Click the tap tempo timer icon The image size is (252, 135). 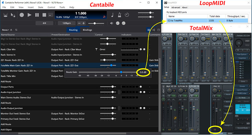point(127,15)
